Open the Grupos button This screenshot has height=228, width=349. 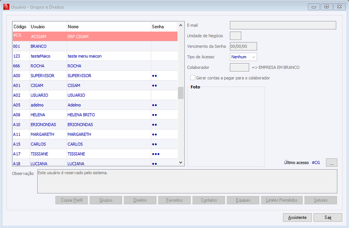click(106, 200)
